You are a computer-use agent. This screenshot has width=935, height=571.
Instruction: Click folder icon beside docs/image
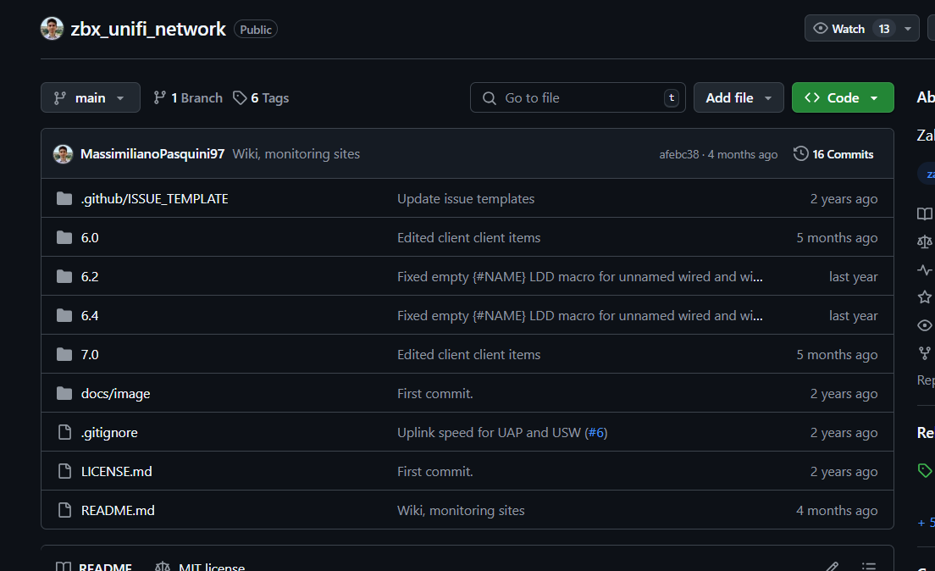pyautogui.click(x=64, y=393)
